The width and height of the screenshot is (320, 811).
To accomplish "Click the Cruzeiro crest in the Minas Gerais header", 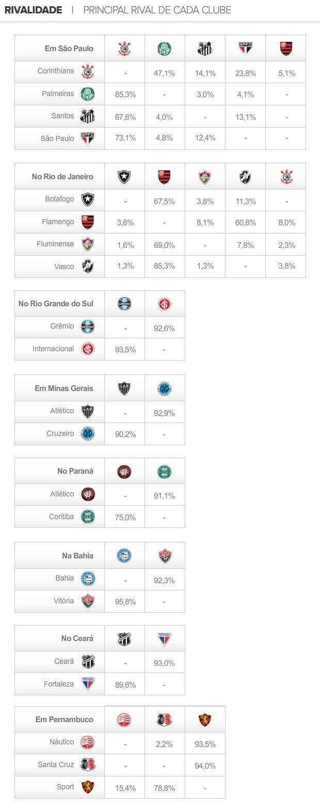I will pos(165,388).
